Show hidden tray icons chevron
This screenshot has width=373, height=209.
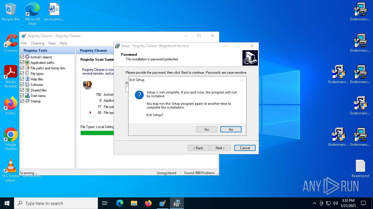click(314, 203)
